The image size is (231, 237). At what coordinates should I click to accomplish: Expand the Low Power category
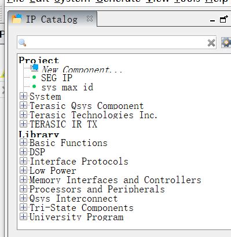pos(23,170)
